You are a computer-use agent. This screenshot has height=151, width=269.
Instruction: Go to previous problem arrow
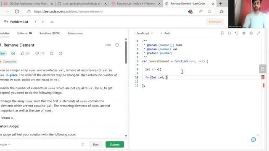coord(36,22)
